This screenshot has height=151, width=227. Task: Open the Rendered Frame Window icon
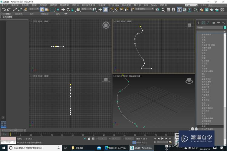pyautogui.click(x=207, y=10)
